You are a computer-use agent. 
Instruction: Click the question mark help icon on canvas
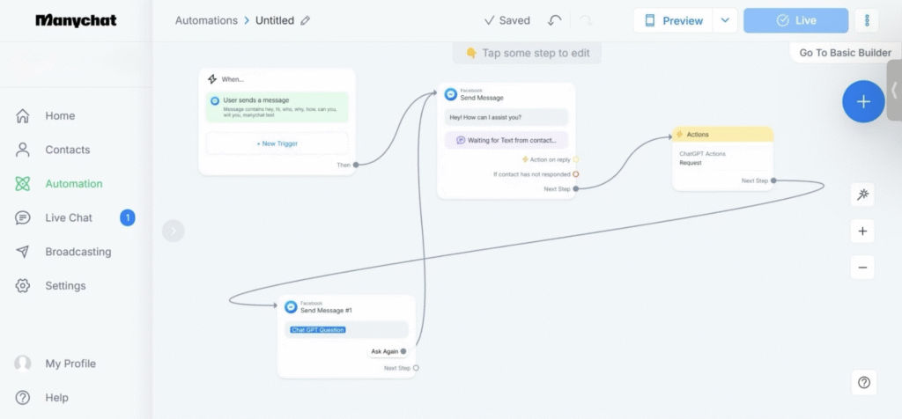tap(863, 382)
